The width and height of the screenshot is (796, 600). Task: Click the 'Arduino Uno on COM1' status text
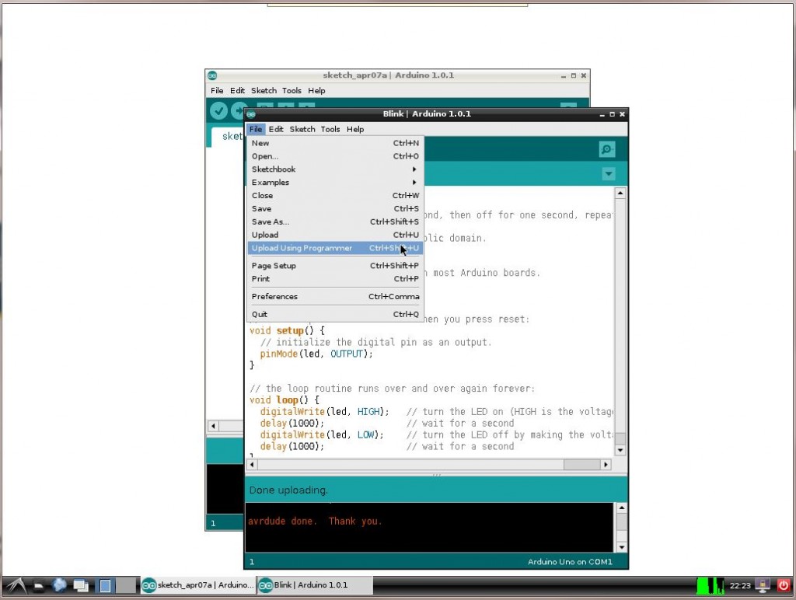[570, 562]
